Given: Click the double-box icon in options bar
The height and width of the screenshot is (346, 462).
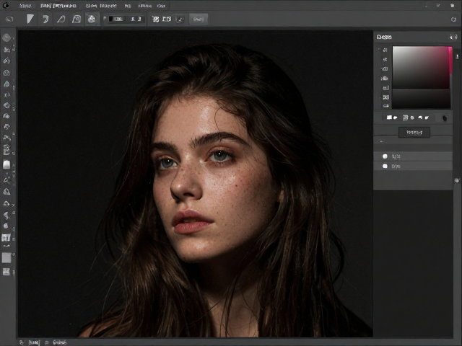Looking at the screenshot, I should (x=167, y=19).
